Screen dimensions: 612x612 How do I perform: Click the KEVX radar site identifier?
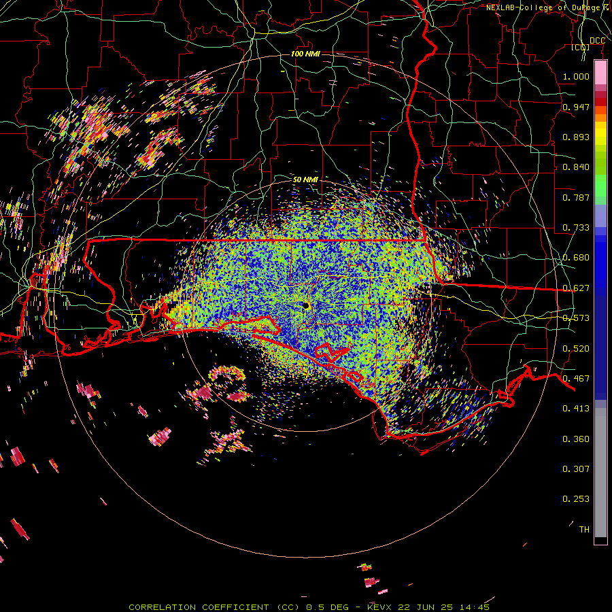click(x=379, y=607)
